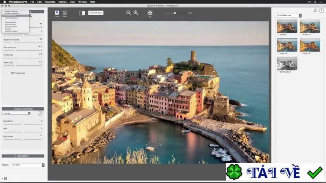Apply the Vibrant 2 preset thumbnail
Image resolution: width=326 pixels, height=183 pixels.
(x=310, y=45)
